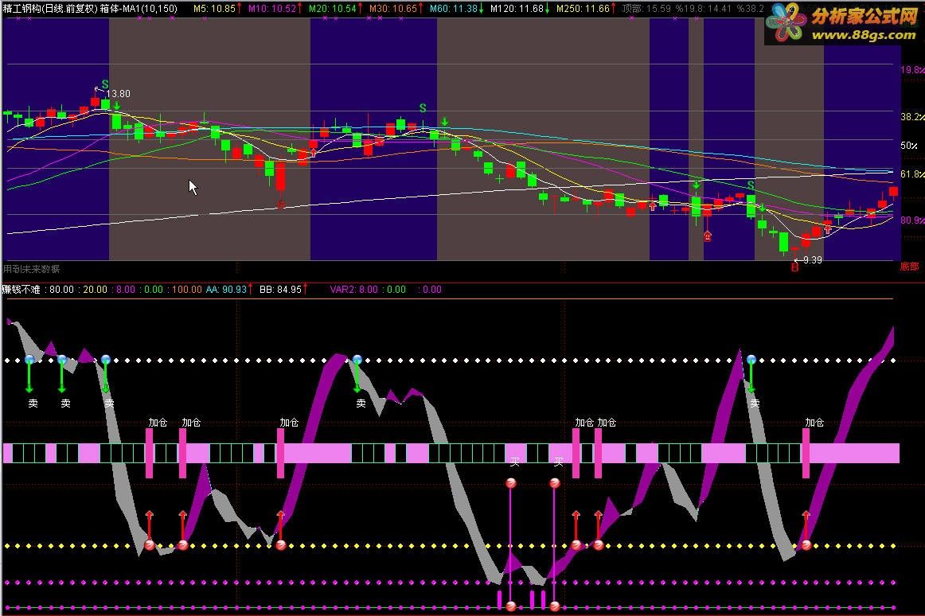Click the 赚钱不难 indicator name
The image size is (925, 616).
click(21, 289)
